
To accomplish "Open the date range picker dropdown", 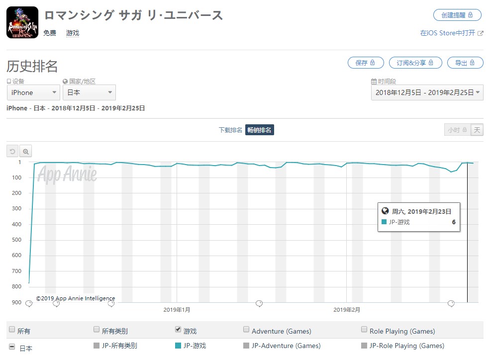I will (427, 92).
